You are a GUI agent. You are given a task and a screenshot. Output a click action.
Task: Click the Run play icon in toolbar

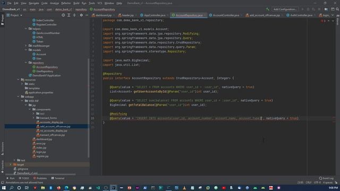click(x=302, y=10)
